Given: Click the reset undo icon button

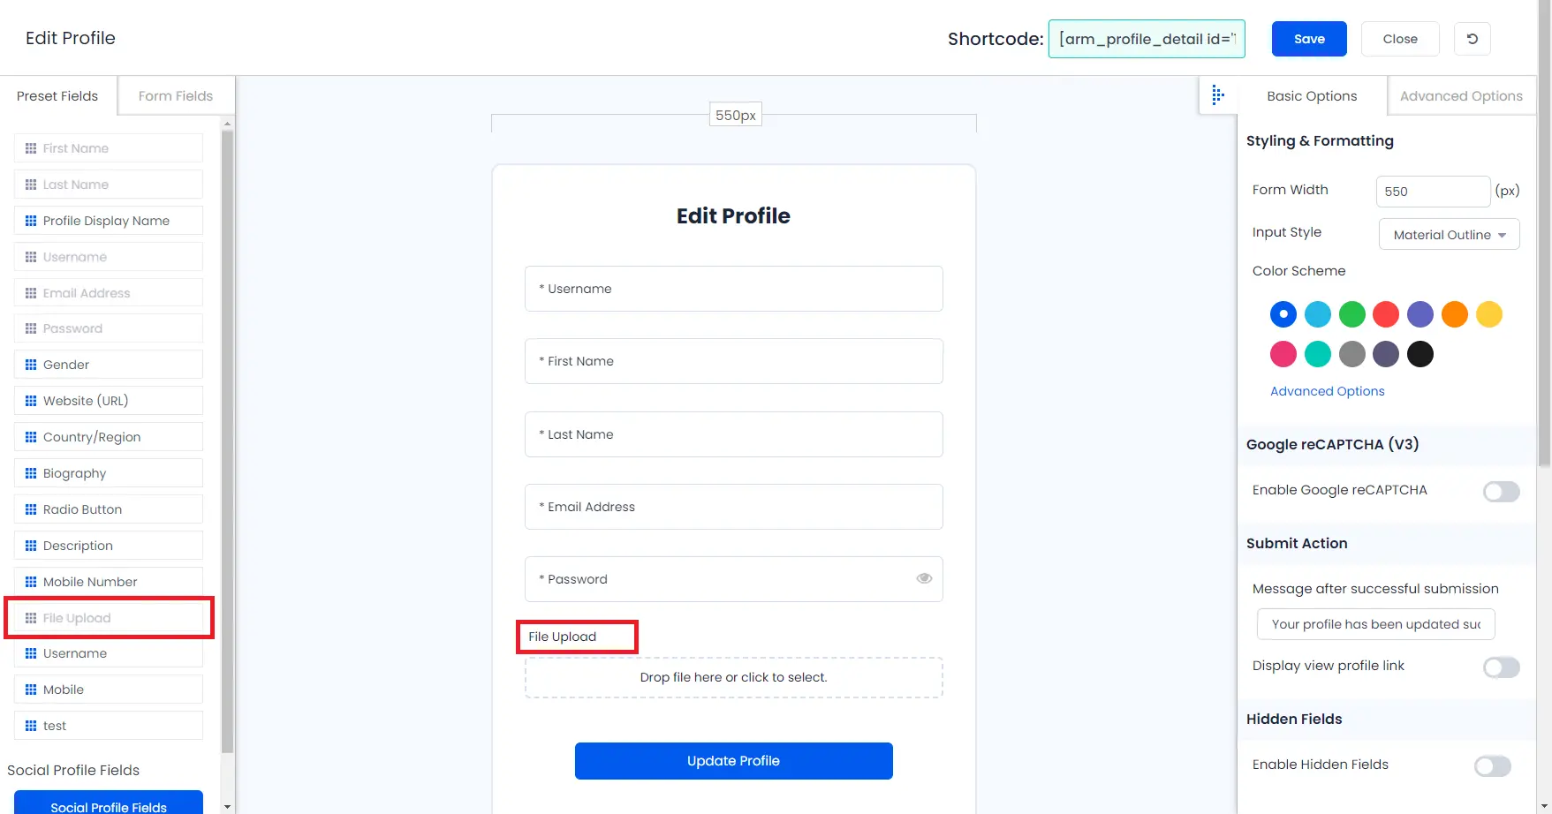Looking at the screenshot, I should click(1472, 39).
